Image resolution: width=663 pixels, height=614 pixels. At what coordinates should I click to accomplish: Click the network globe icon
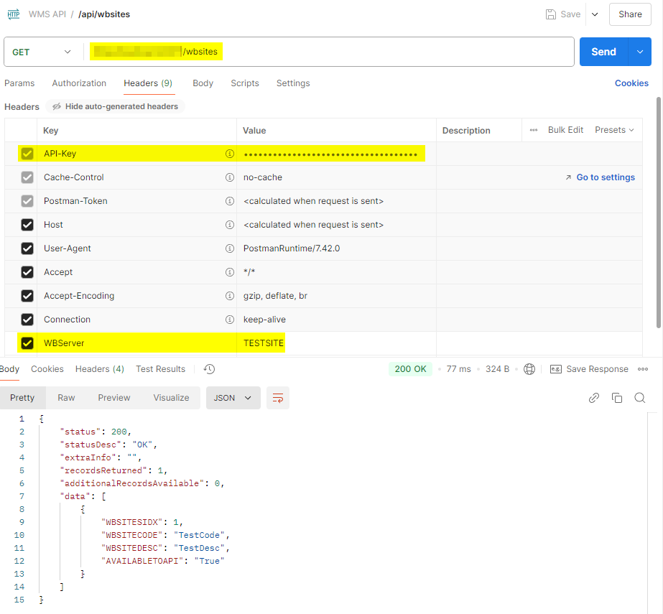point(529,369)
